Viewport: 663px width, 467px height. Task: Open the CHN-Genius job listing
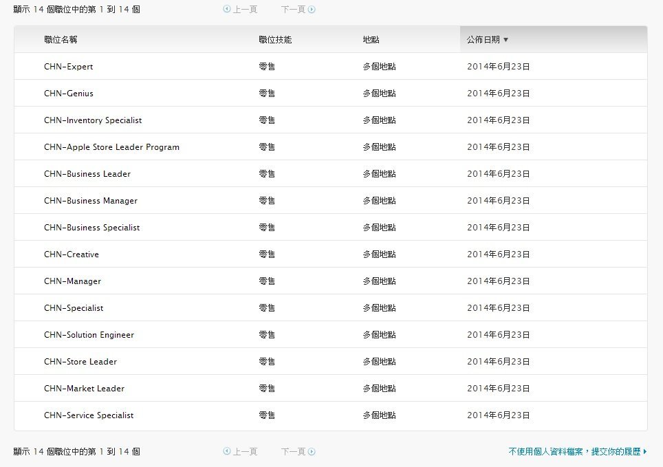tap(68, 94)
